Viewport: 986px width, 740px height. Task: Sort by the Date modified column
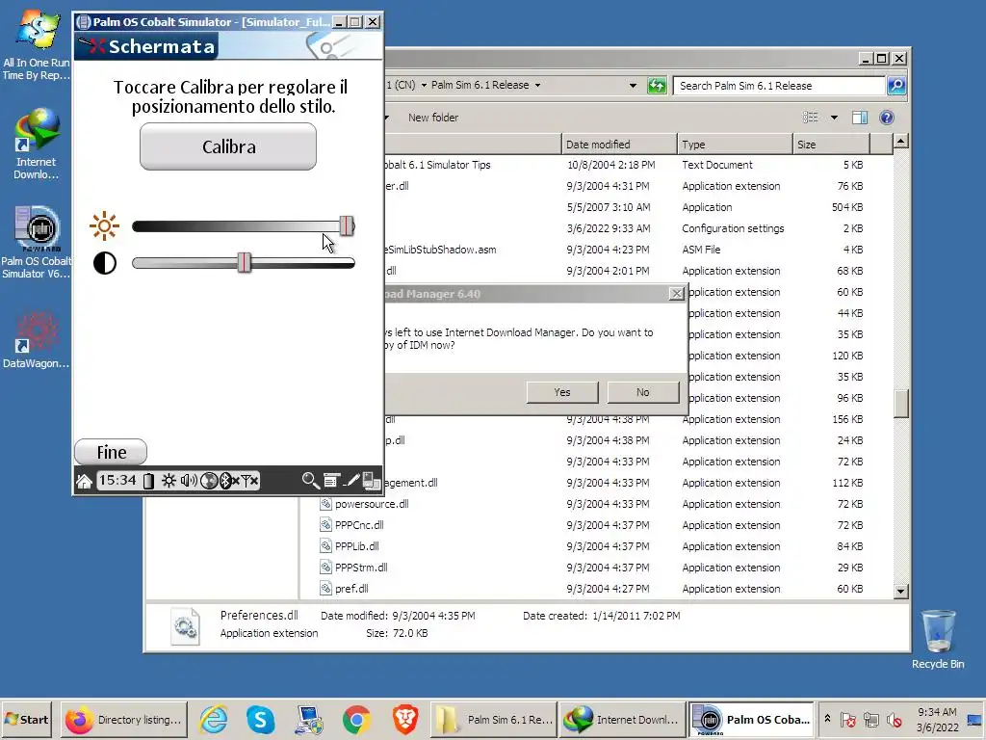(619, 145)
